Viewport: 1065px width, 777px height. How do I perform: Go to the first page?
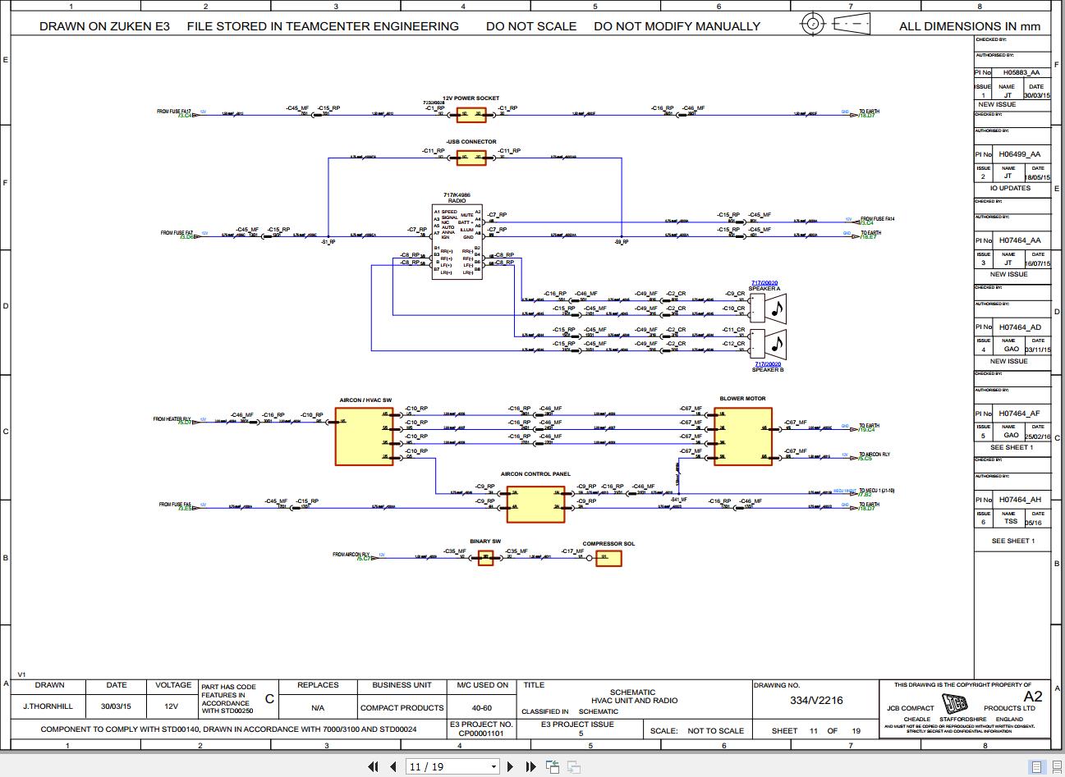pyautogui.click(x=373, y=766)
